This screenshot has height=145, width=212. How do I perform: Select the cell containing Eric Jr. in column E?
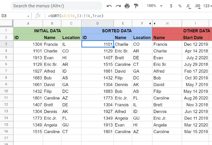[x=123, y=98]
